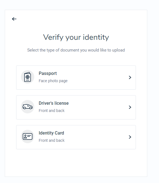
Task: Pick the Identity Card label
Action: pyautogui.click(x=51, y=133)
